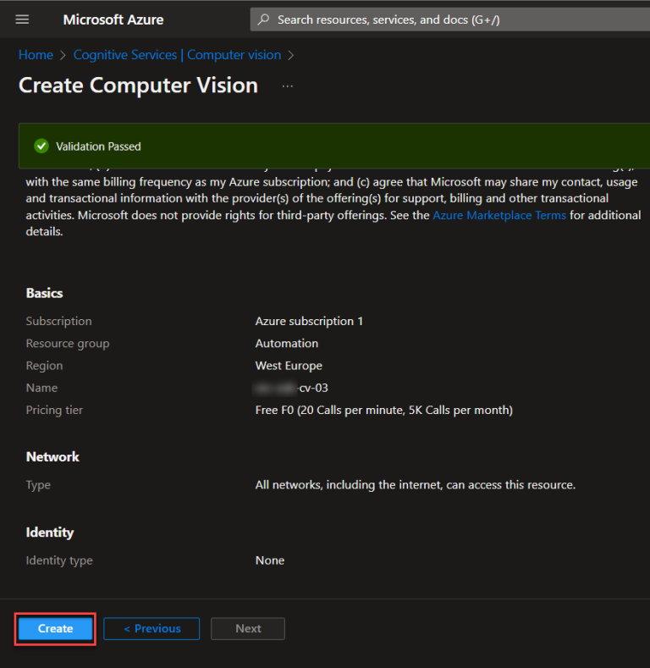This screenshot has width=650, height=668.
Task: Click the magnifier icon in search bar
Action: tap(264, 19)
